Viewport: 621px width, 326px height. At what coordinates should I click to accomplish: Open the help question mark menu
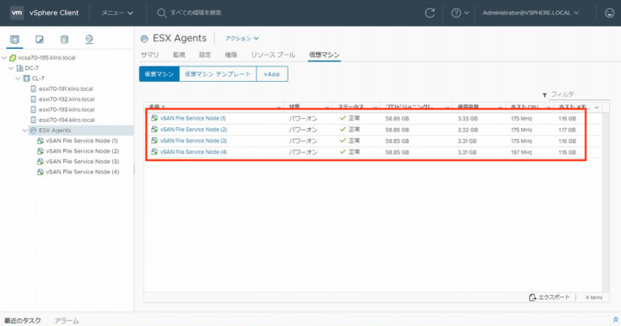(x=460, y=13)
